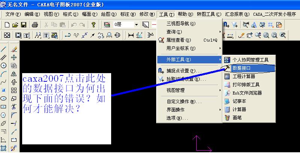Open a file using the folder icon

15,25
